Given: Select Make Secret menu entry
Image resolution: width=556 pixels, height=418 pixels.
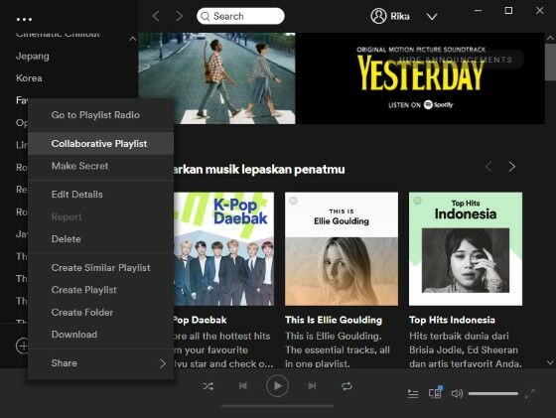Looking at the screenshot, I should (100, 166).
